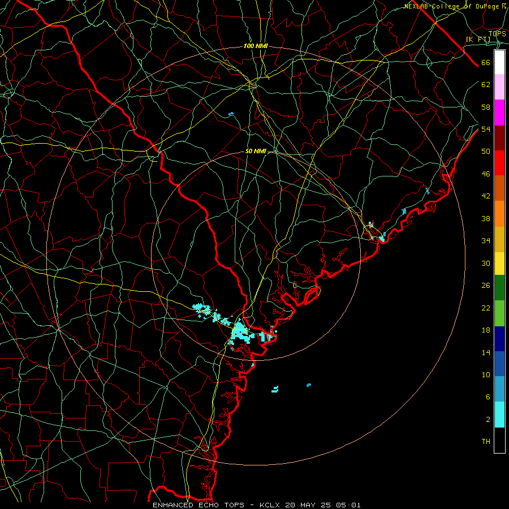The width and height of the screenshot is (509, 509).
Task: Click the "62" legend value
Action: click(486, 85)
